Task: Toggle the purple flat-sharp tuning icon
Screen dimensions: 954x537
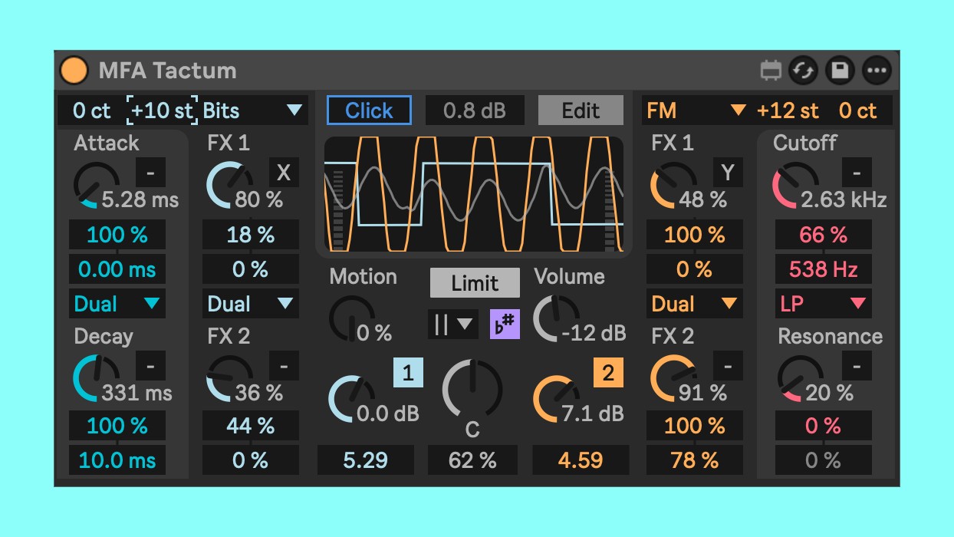Action: tap(505, 324)
